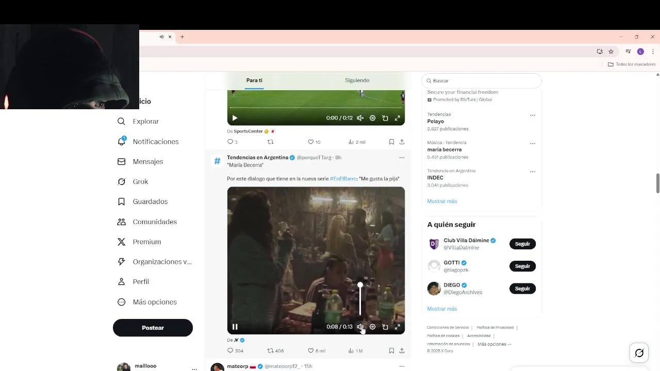The width and height of the screenshot is (660, 371).
Task: Open options for INDEC trend
Action: (533, 172)
